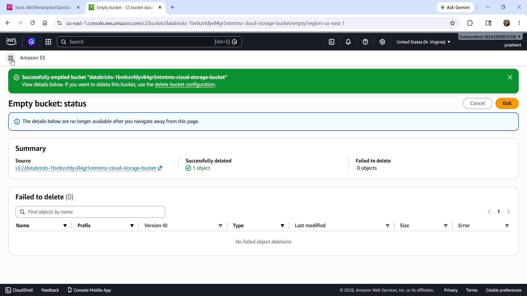Screen dimensions: 527x296
Task: Click the Find objects by name field
Action: [90, 212]
